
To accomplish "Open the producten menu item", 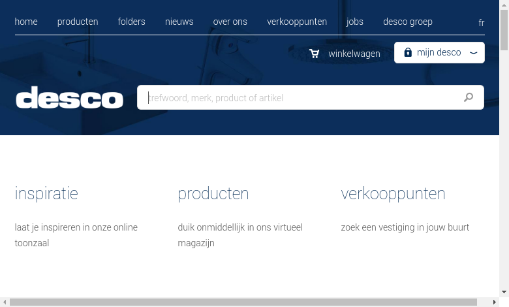I will click(78, 22).
